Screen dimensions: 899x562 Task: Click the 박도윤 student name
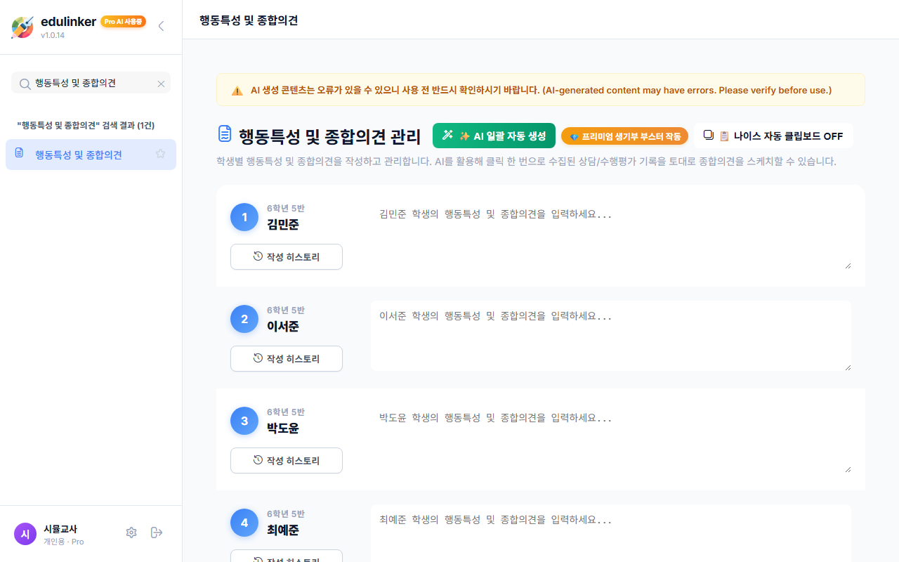click(283, 429)
